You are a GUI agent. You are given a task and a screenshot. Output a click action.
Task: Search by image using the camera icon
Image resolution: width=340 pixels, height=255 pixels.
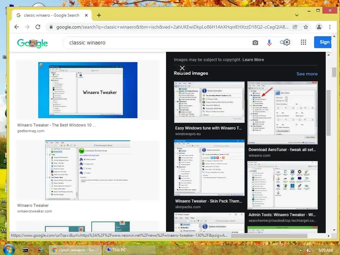pyautogui.click(x=255, y=43)
